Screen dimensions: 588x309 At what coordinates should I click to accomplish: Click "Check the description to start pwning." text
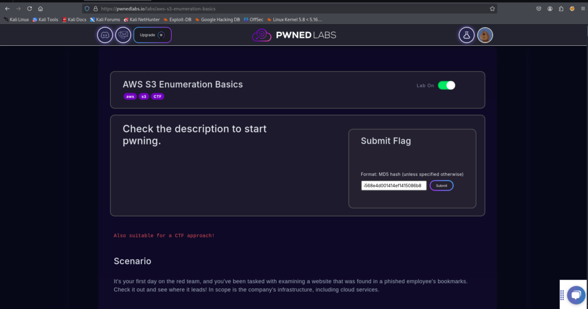[x=195, y=135]
